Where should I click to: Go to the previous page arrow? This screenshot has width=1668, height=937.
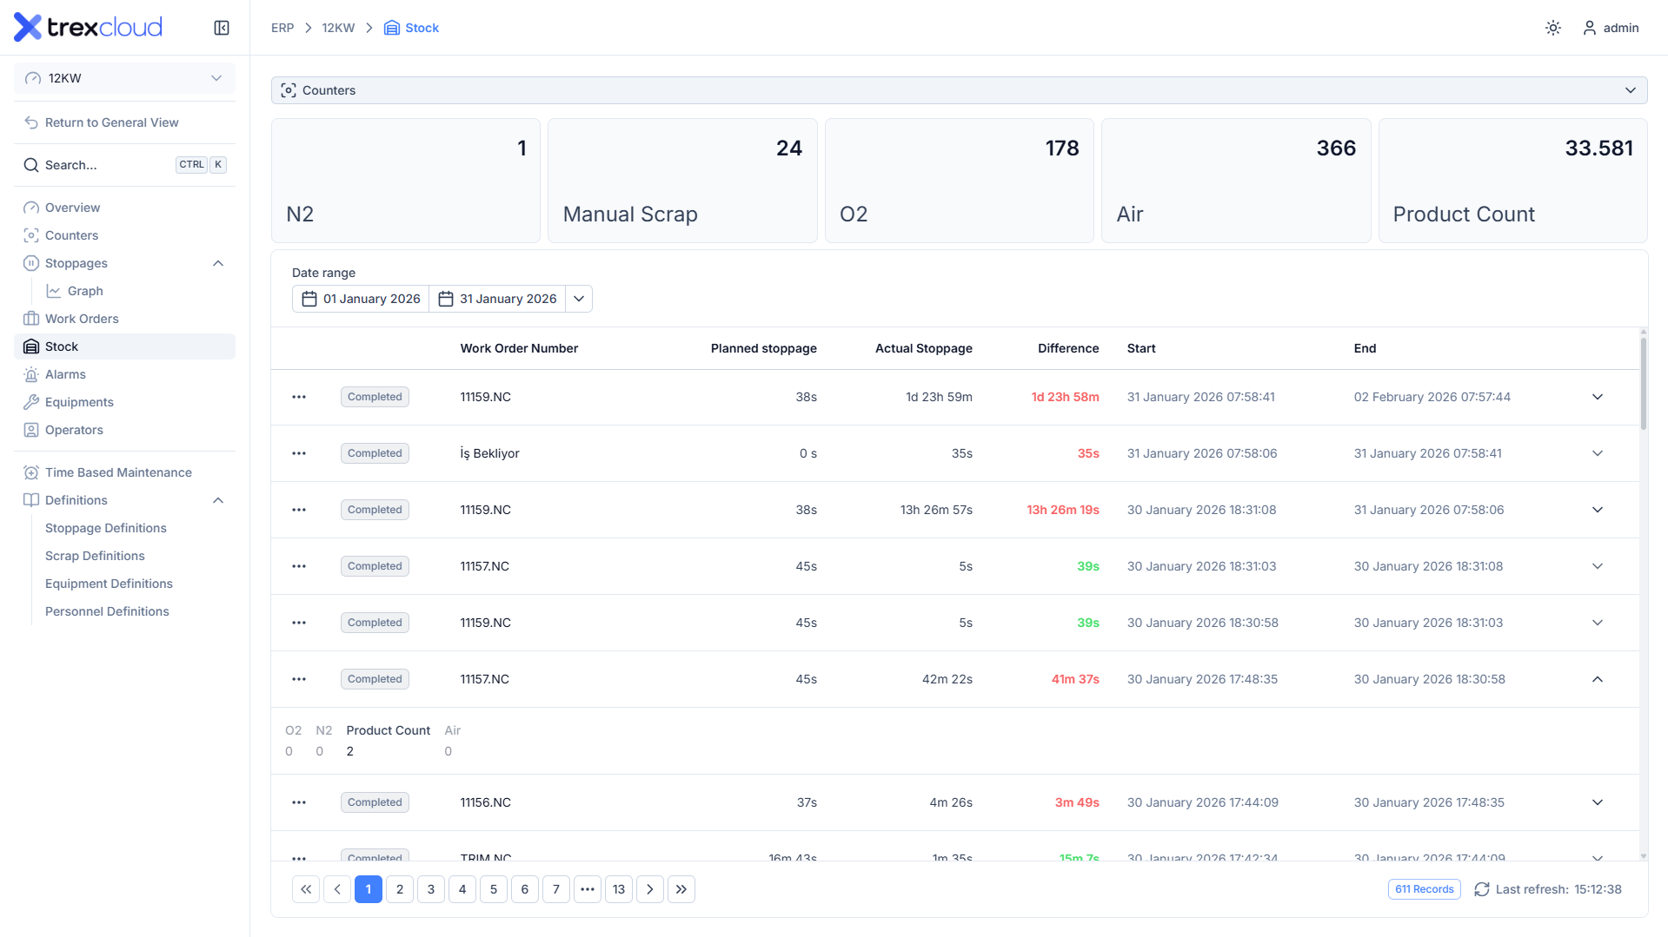[x=337, y=889]
